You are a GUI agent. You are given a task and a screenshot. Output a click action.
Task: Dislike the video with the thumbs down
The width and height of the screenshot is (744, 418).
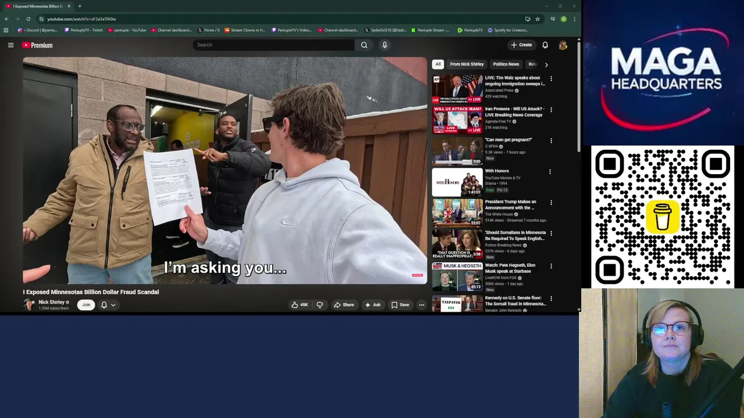pyautogui.click(x=320, y=305)
